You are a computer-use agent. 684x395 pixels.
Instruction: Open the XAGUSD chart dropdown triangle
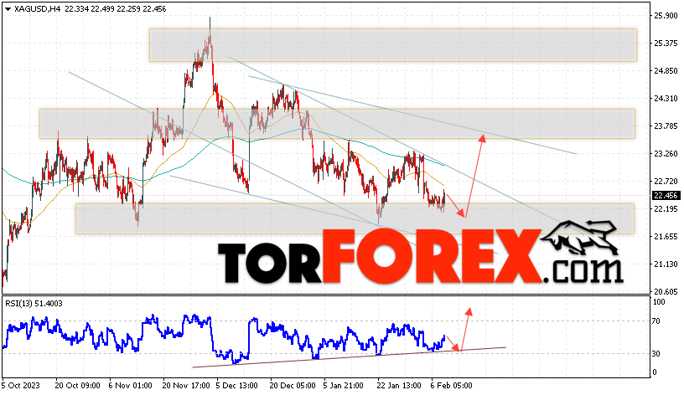click(8, 8)
